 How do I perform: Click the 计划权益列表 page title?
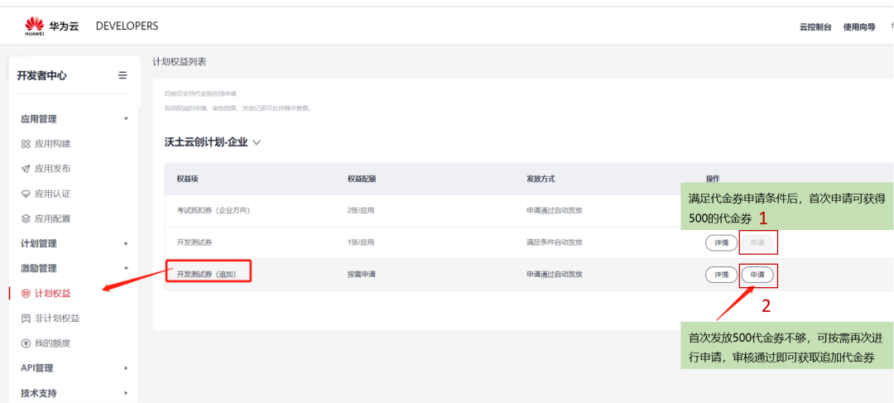(179, 62)
